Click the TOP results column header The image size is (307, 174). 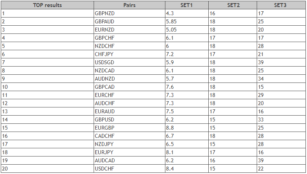(x=47, y=5)
